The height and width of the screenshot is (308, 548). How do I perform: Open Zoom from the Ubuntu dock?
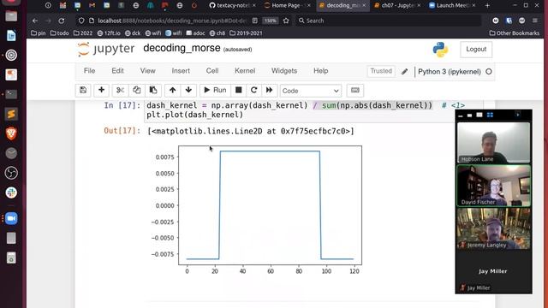(11, 218)
